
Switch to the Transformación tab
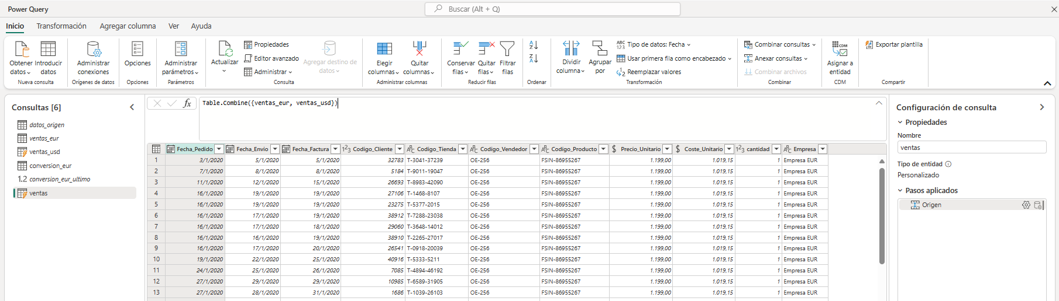[x=61, y=26]
